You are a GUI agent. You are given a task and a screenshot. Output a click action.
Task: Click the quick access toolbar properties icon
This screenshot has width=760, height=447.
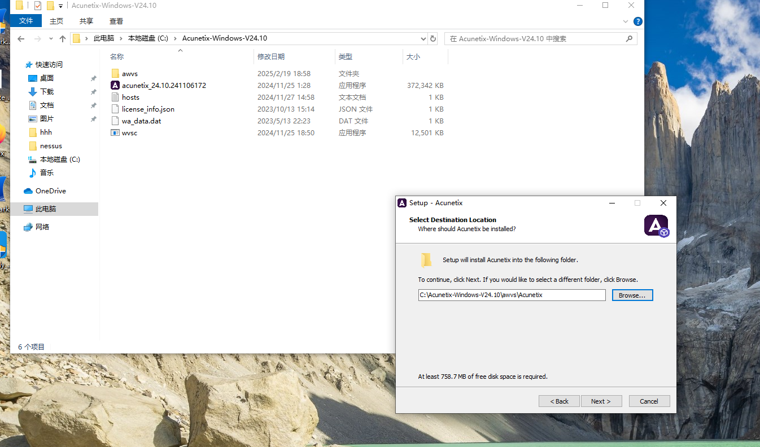click(38, 6)
